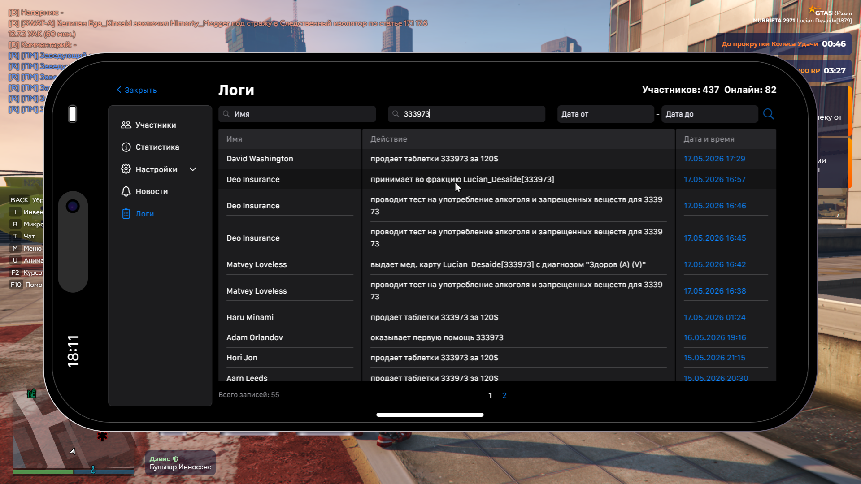This screenshot has height=484, width=861.
Task: Click the magnifier icon in 333973 field
Action: 396,114
